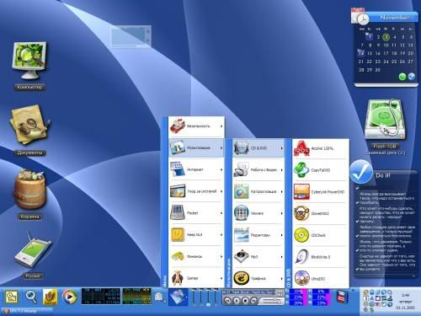Click the green round button in calendar widget

point(402,77)
